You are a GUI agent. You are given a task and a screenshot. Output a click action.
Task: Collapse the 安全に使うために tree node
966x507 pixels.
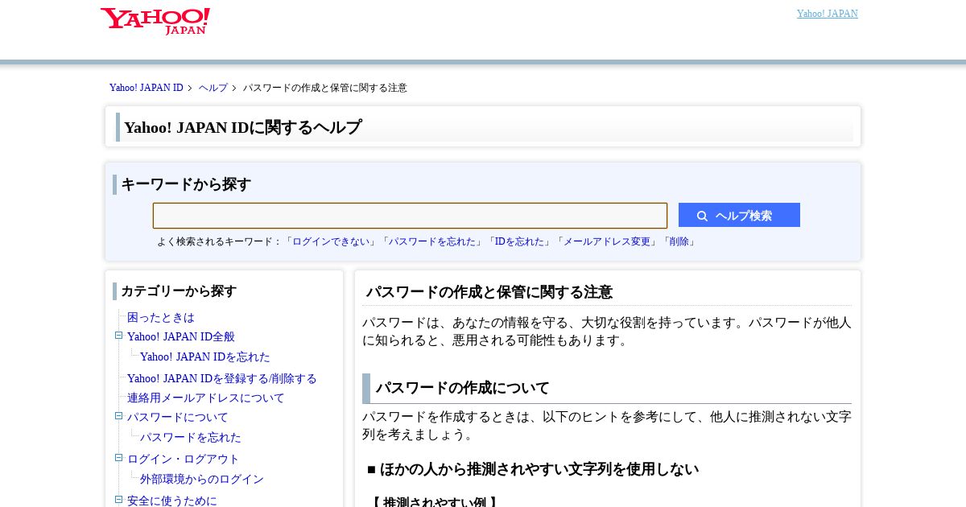[x=118, y=500]
